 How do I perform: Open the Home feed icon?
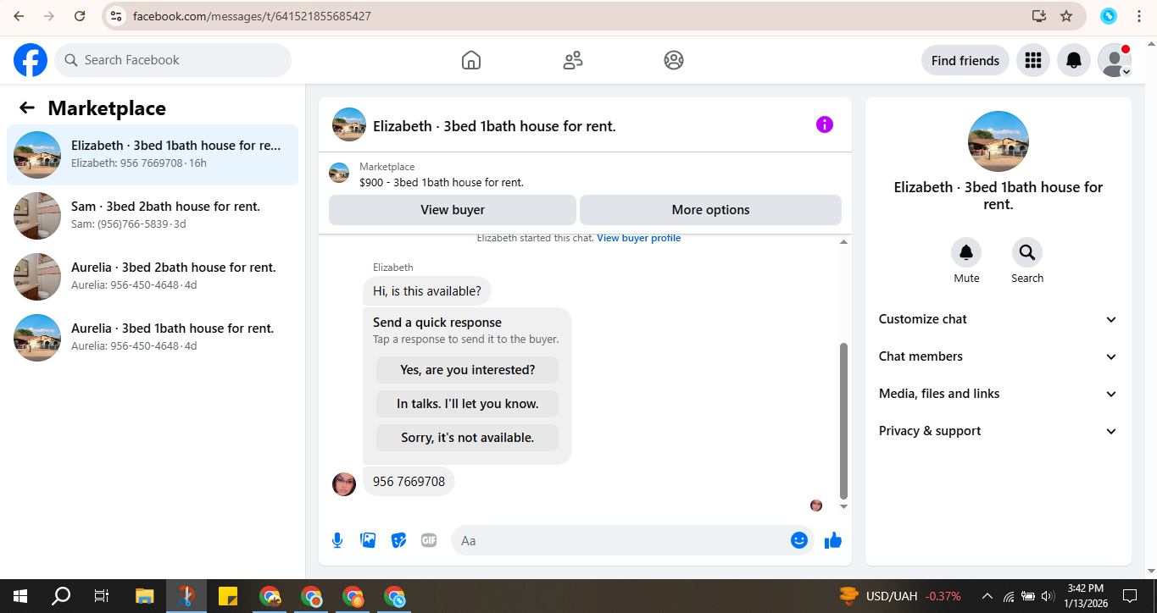[x=471, y=60]
